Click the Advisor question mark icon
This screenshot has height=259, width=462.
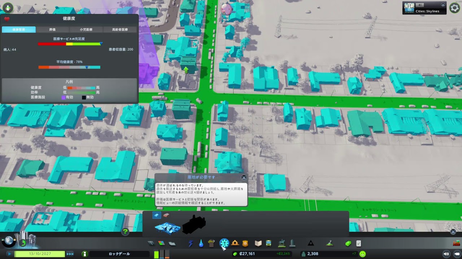125,232
